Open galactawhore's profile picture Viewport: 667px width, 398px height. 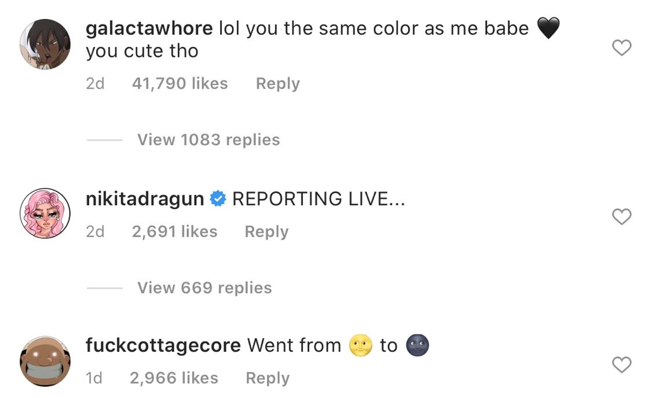(x=45, y=44)
